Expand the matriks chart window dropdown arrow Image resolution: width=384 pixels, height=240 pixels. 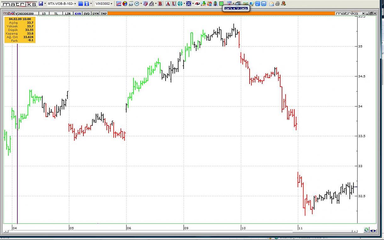[x=364, y=14]
